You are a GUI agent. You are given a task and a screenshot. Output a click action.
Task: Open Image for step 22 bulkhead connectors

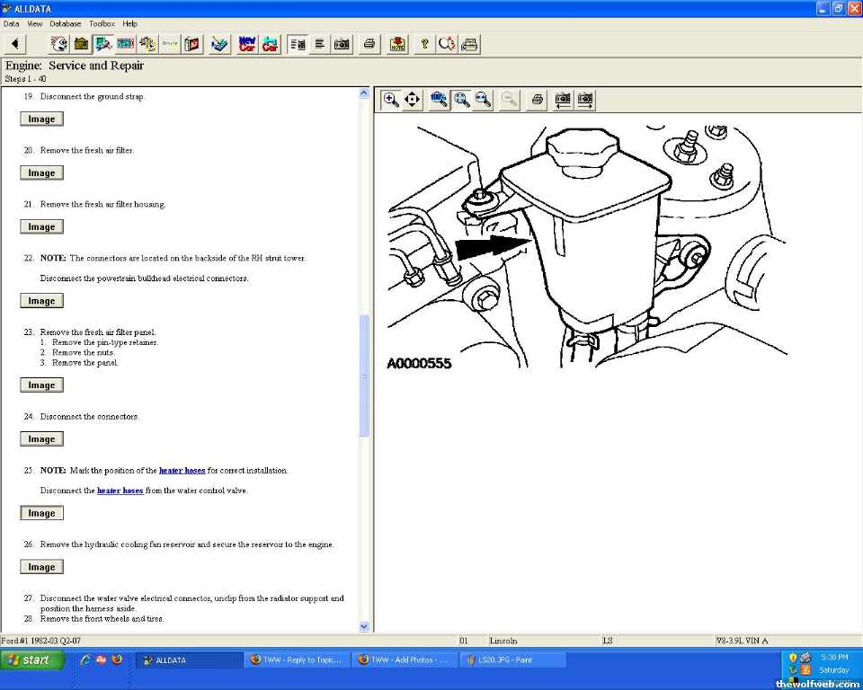click(41, 301)
